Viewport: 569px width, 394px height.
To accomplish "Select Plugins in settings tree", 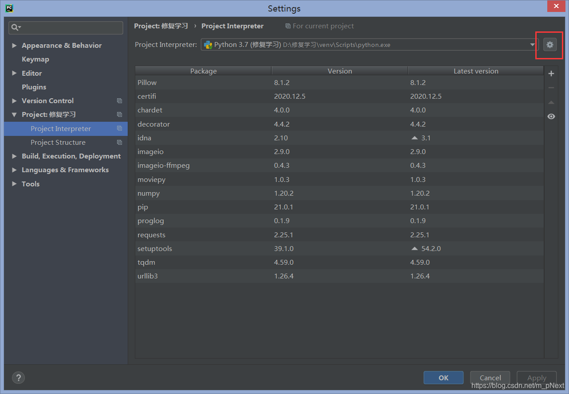I will click(x=34, y=87).
